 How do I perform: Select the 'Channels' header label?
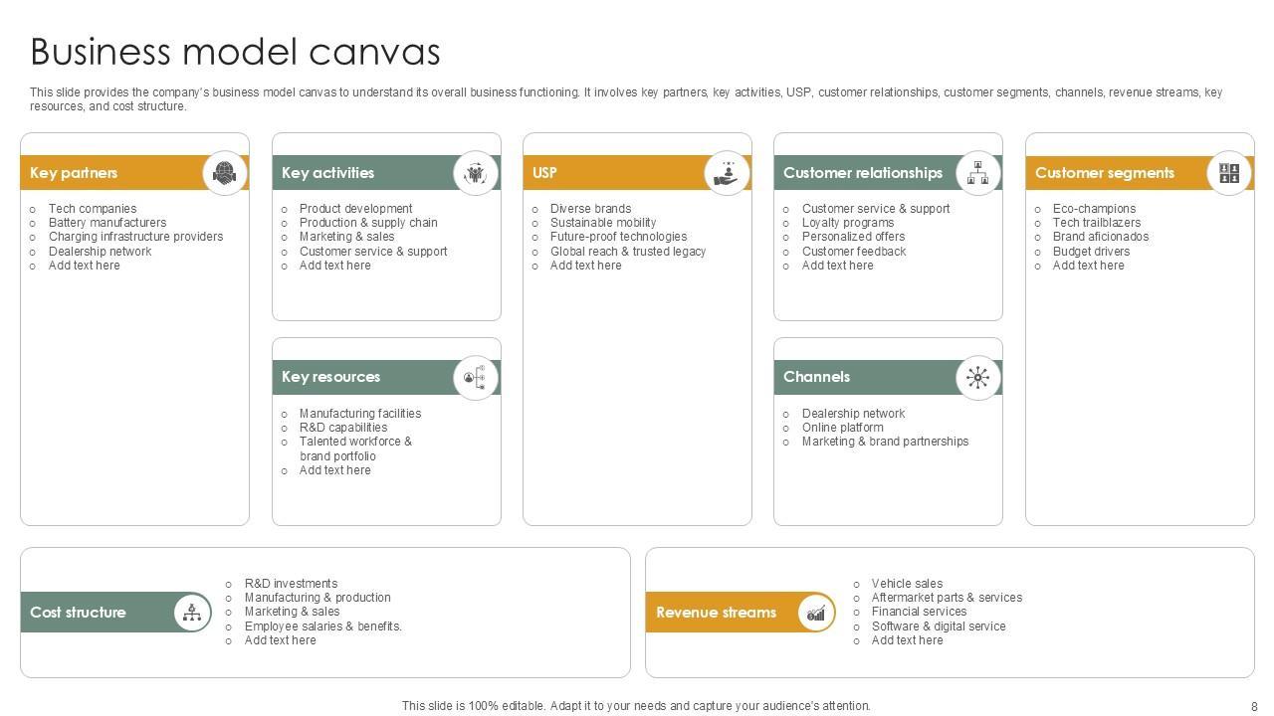(816, 377)
